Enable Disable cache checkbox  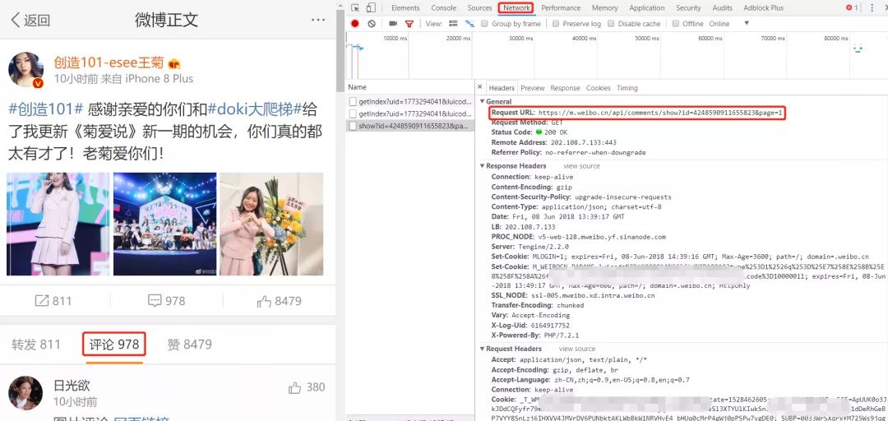[611, 24]
